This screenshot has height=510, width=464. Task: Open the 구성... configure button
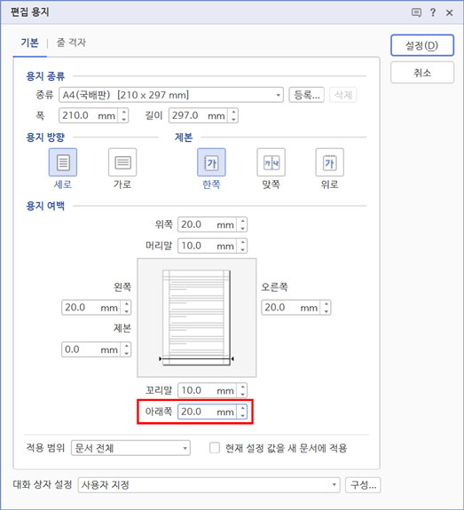363,485
